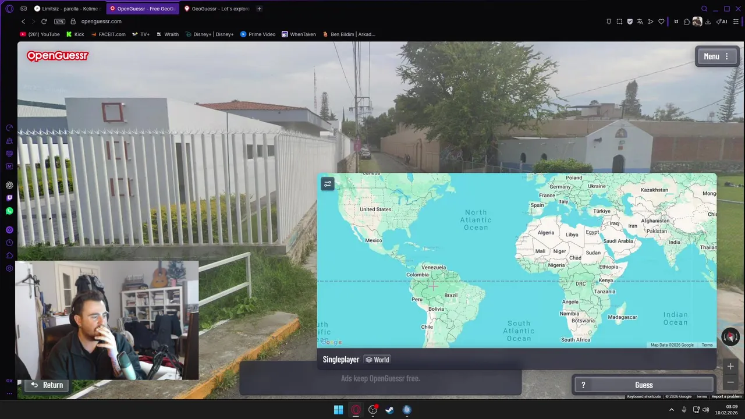Go back to the previous page
This screenshot has width=745, height=419.
(x=23, y=22)
